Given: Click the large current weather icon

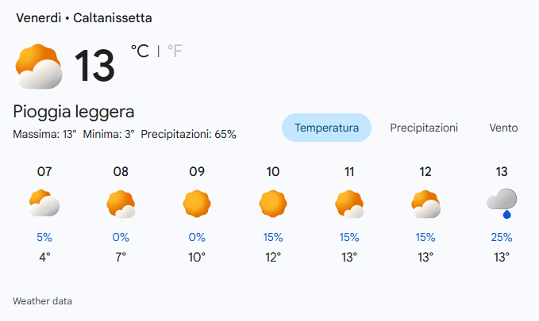Looking at the screenshot, I should click(39, 66).
